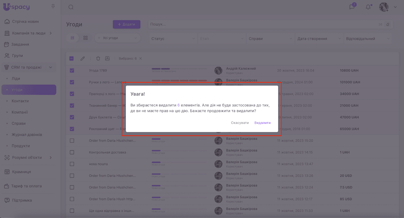This screenshot has width=404, height=218.
Task: Click Андрій Калюжний's avatar
Action: [218, 70]
